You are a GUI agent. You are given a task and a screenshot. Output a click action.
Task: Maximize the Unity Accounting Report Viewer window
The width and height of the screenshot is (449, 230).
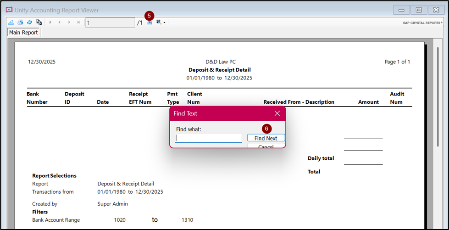click(x=419, y=10)
